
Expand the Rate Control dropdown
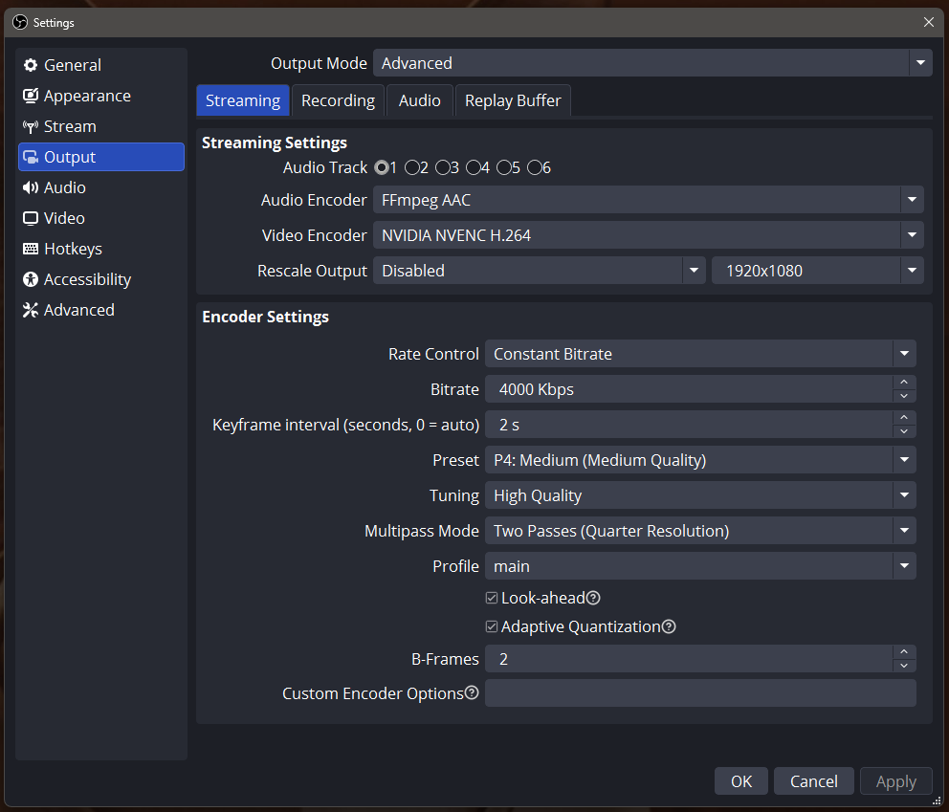pos(699,354)
